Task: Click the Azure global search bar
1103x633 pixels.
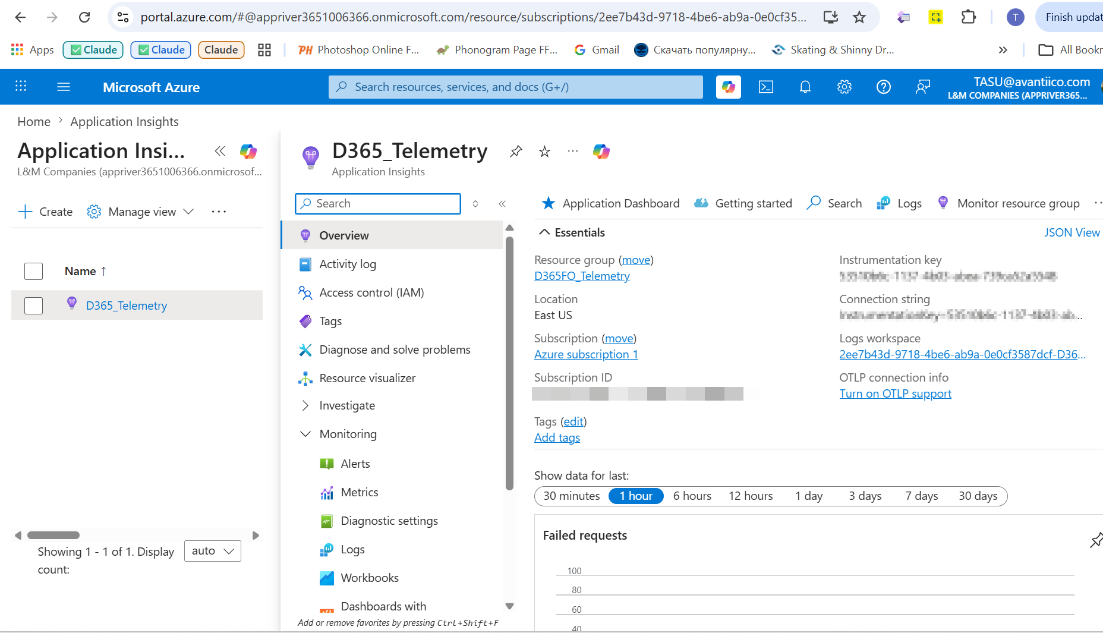Action: [x=515, y=87]
